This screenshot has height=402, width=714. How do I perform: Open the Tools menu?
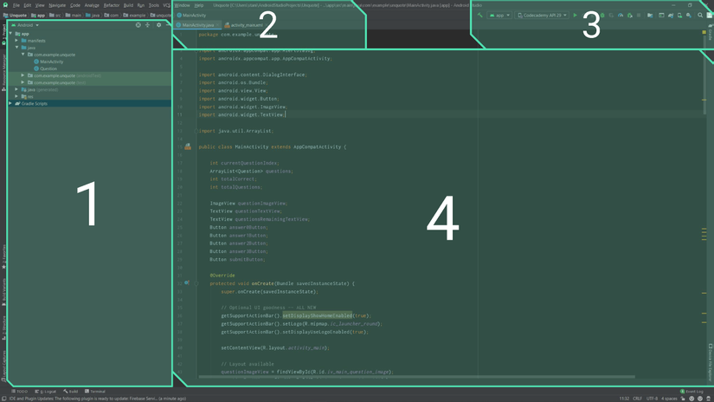pyautogui.click(x=154, y=5)
